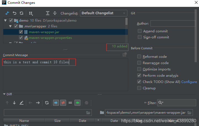The width and height of the screenshot is (199, 126).
Task: Uncheck the .mvn\wrapper folder checkbox
Action: click(x=16, y=26)
